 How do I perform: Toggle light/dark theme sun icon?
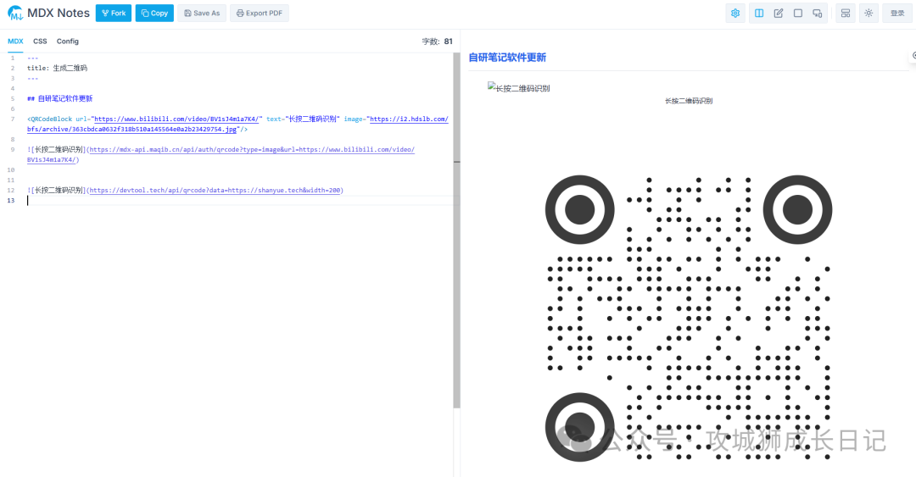[x=869, y=13]
